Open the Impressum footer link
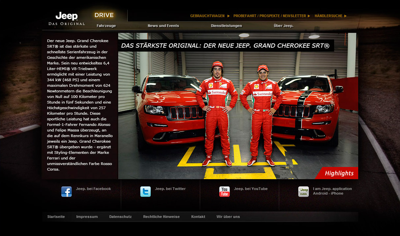This screenshot has height=236, width=400. coord(87,217)
